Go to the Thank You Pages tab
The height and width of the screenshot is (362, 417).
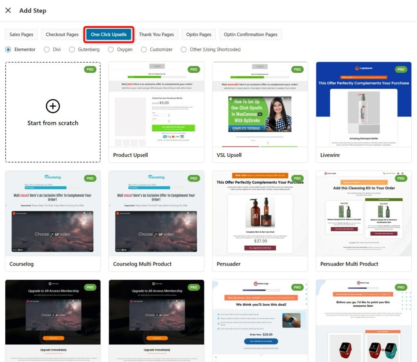coord(156,34)
